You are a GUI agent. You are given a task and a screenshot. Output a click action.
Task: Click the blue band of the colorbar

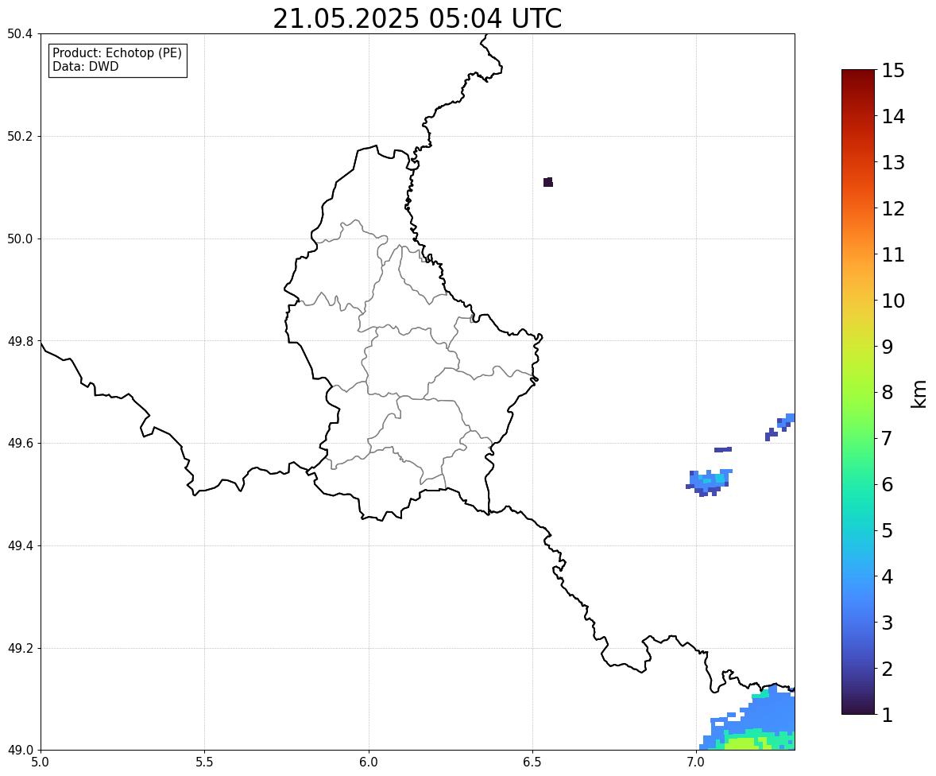[858, 599]
